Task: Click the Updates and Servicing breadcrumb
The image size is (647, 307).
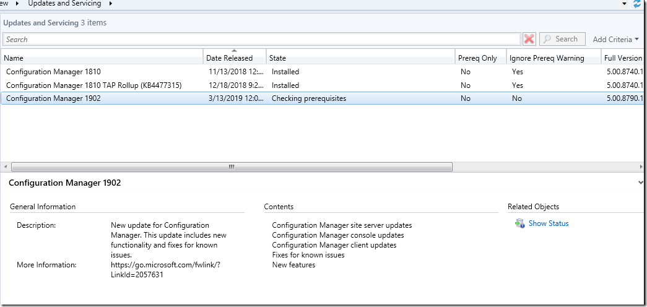Action: coord(64,4)
